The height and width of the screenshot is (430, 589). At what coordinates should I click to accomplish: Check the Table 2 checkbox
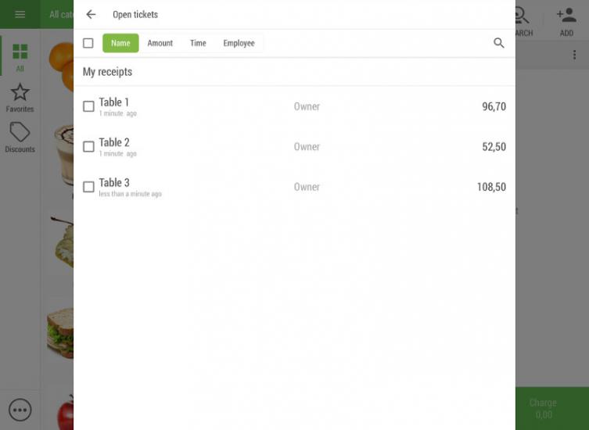point(88,146)
